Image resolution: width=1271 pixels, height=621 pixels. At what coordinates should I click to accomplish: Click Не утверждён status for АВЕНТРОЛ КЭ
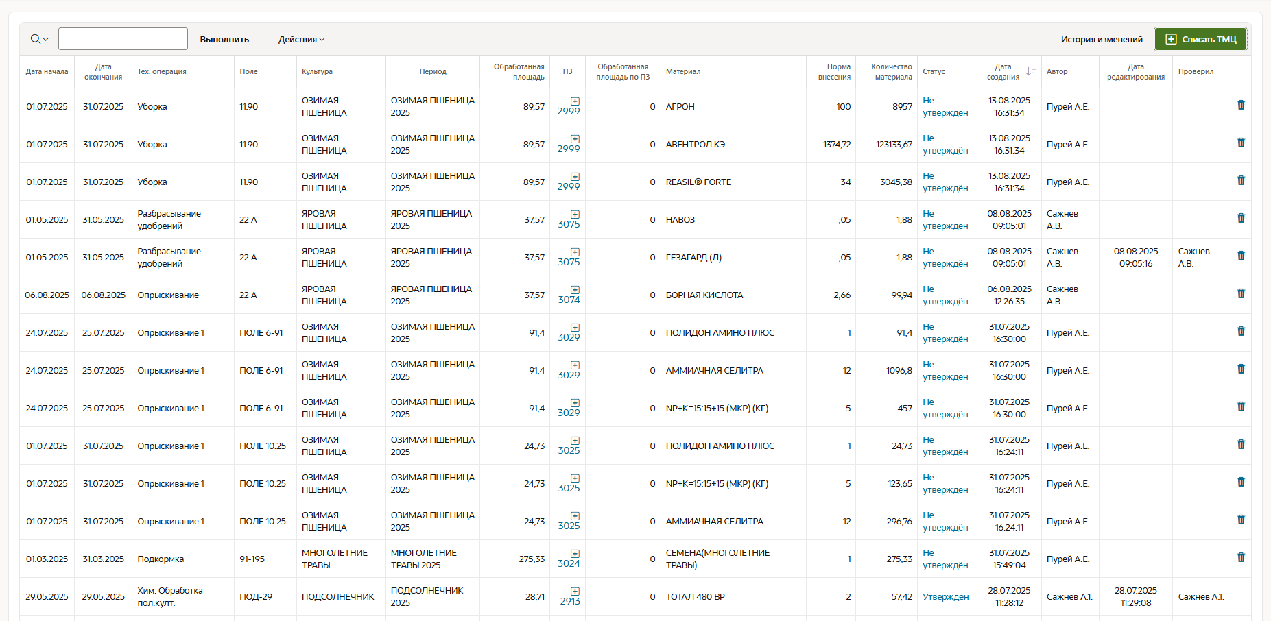pyautogui.click(x=945, y=145)
